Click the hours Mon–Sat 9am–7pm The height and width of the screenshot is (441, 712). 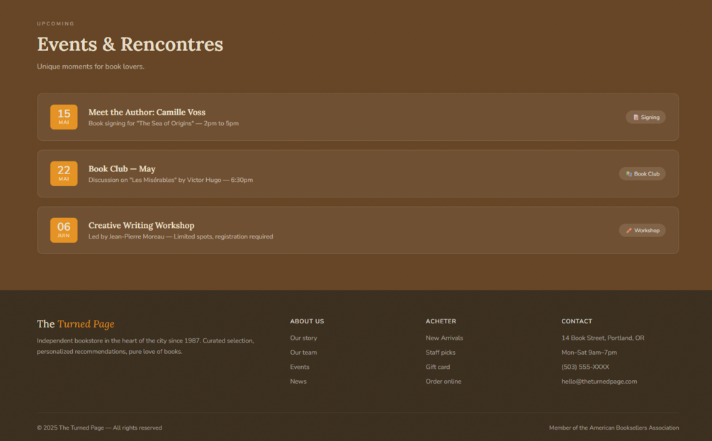click(x=589, y=353)
